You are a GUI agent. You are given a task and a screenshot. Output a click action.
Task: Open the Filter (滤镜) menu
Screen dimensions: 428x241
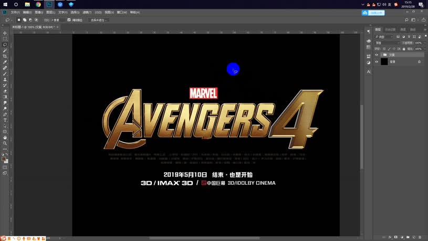coord(87,12)
